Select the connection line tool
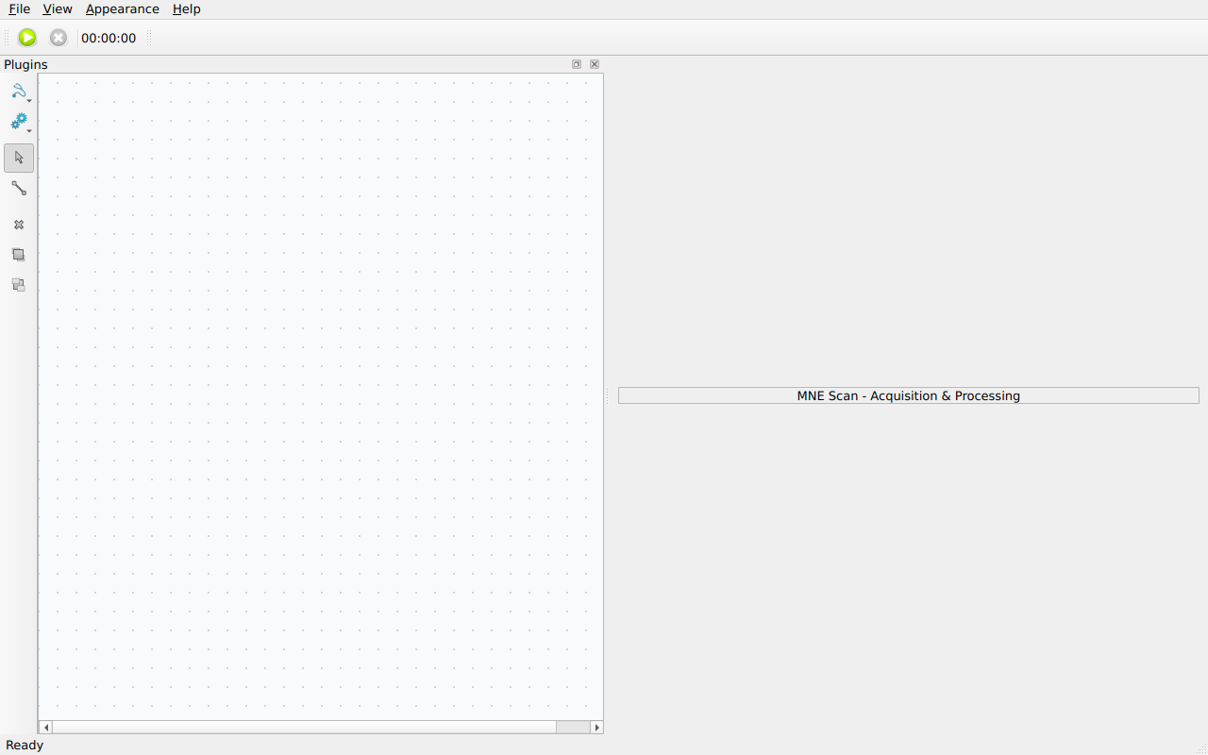 (x=19, y=189)
